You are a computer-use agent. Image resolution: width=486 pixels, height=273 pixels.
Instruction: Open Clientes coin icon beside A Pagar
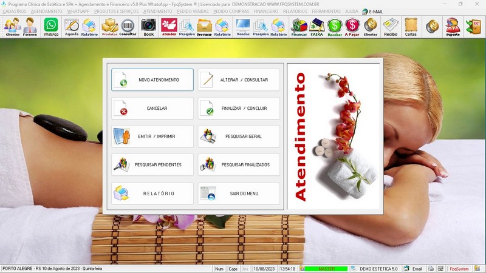click(x=371, y=27)
